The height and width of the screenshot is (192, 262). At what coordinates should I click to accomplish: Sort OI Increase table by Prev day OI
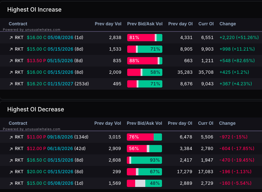[x=180, y=24]
